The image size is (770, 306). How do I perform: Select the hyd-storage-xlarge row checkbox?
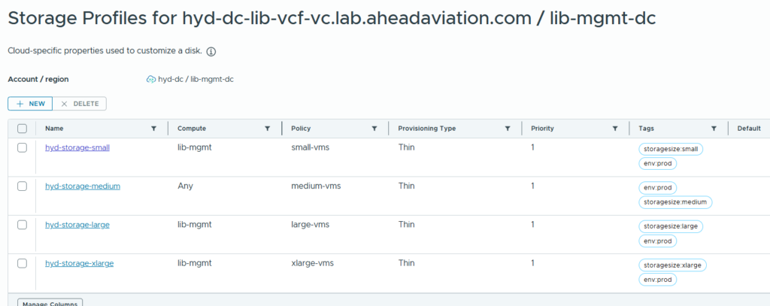click(22, 263)
